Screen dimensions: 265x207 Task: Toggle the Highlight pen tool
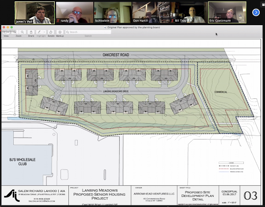(39, 32)
